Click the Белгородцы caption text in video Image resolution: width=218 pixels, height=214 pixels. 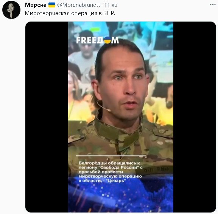coord(111,172)
